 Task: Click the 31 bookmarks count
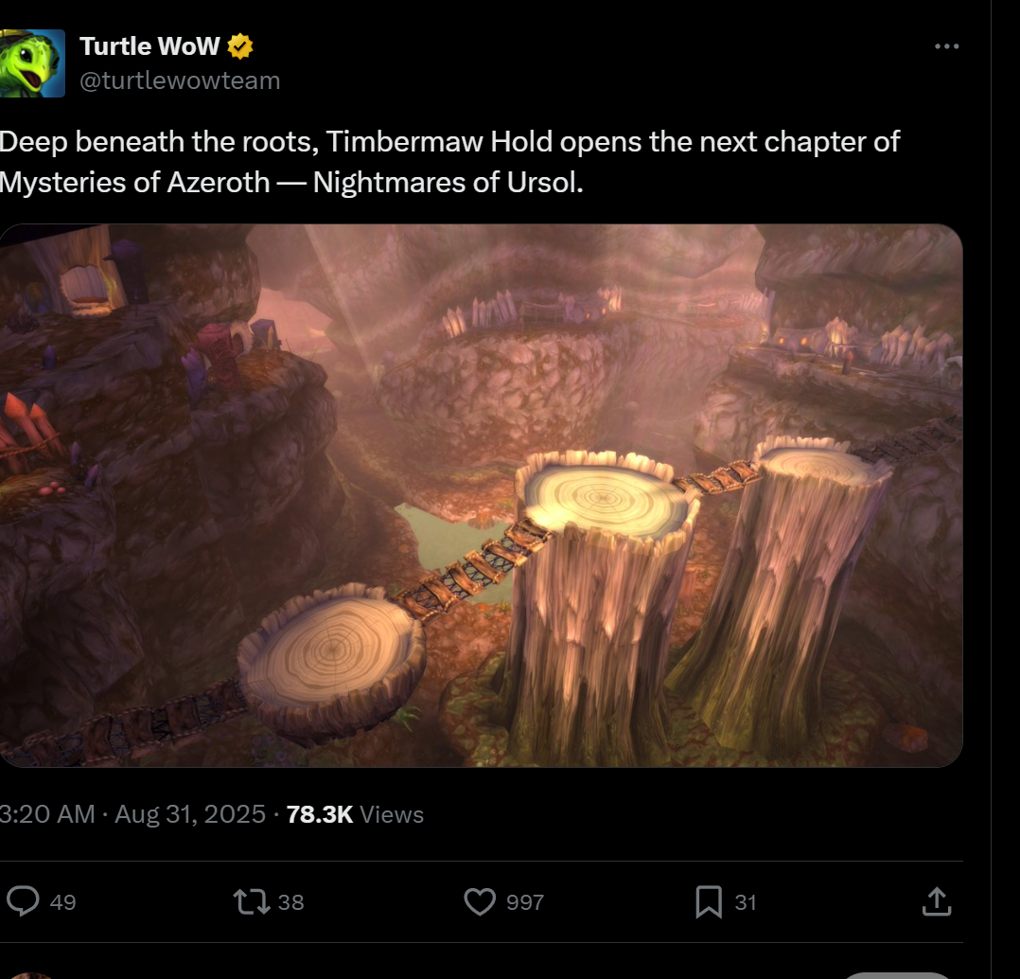[746, 902]
